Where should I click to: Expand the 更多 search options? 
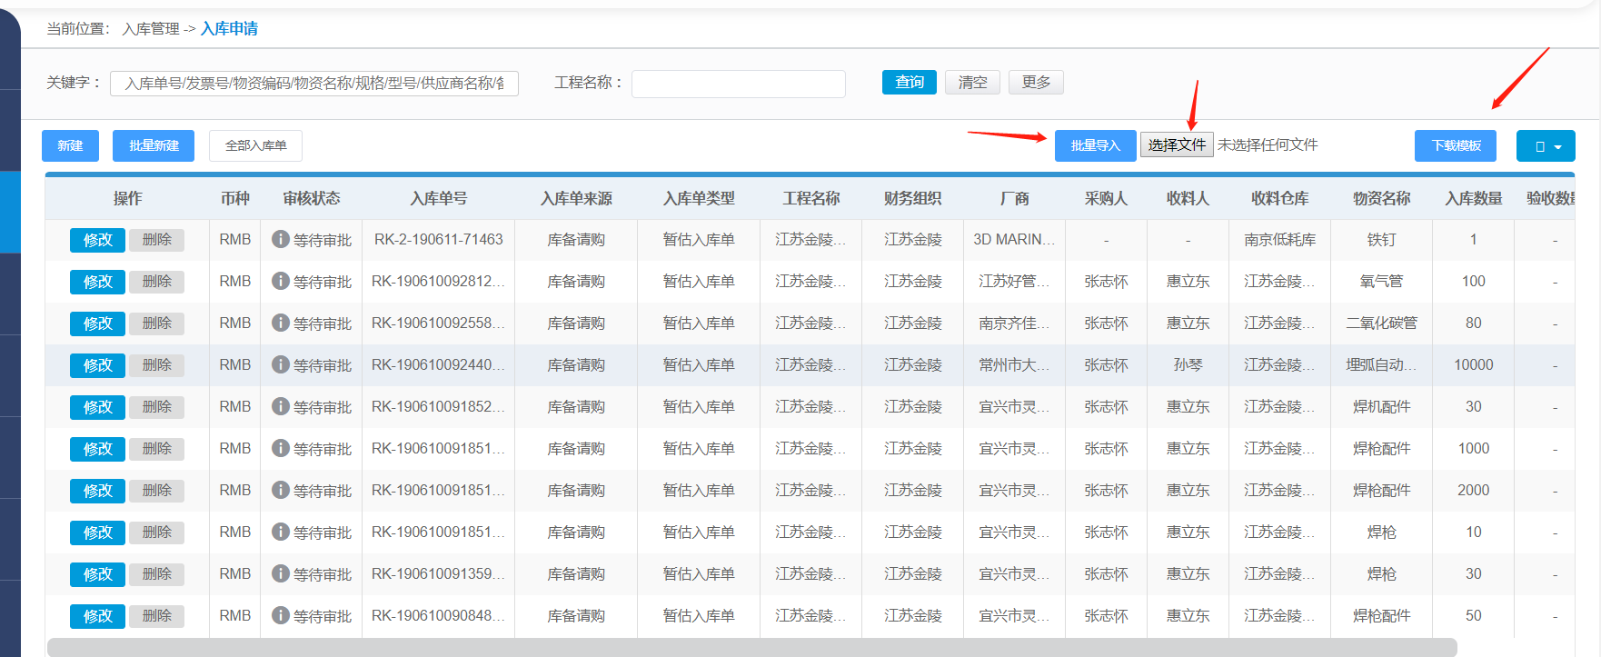(x=1036, y=83)
